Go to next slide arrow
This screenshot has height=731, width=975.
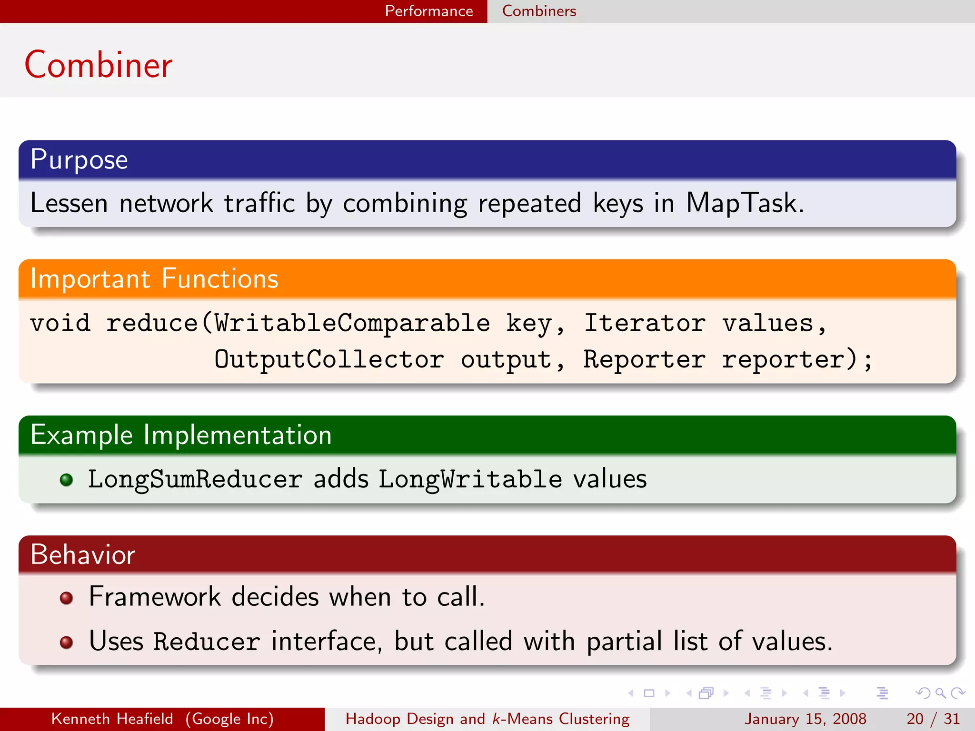click(x=667, y=693)
